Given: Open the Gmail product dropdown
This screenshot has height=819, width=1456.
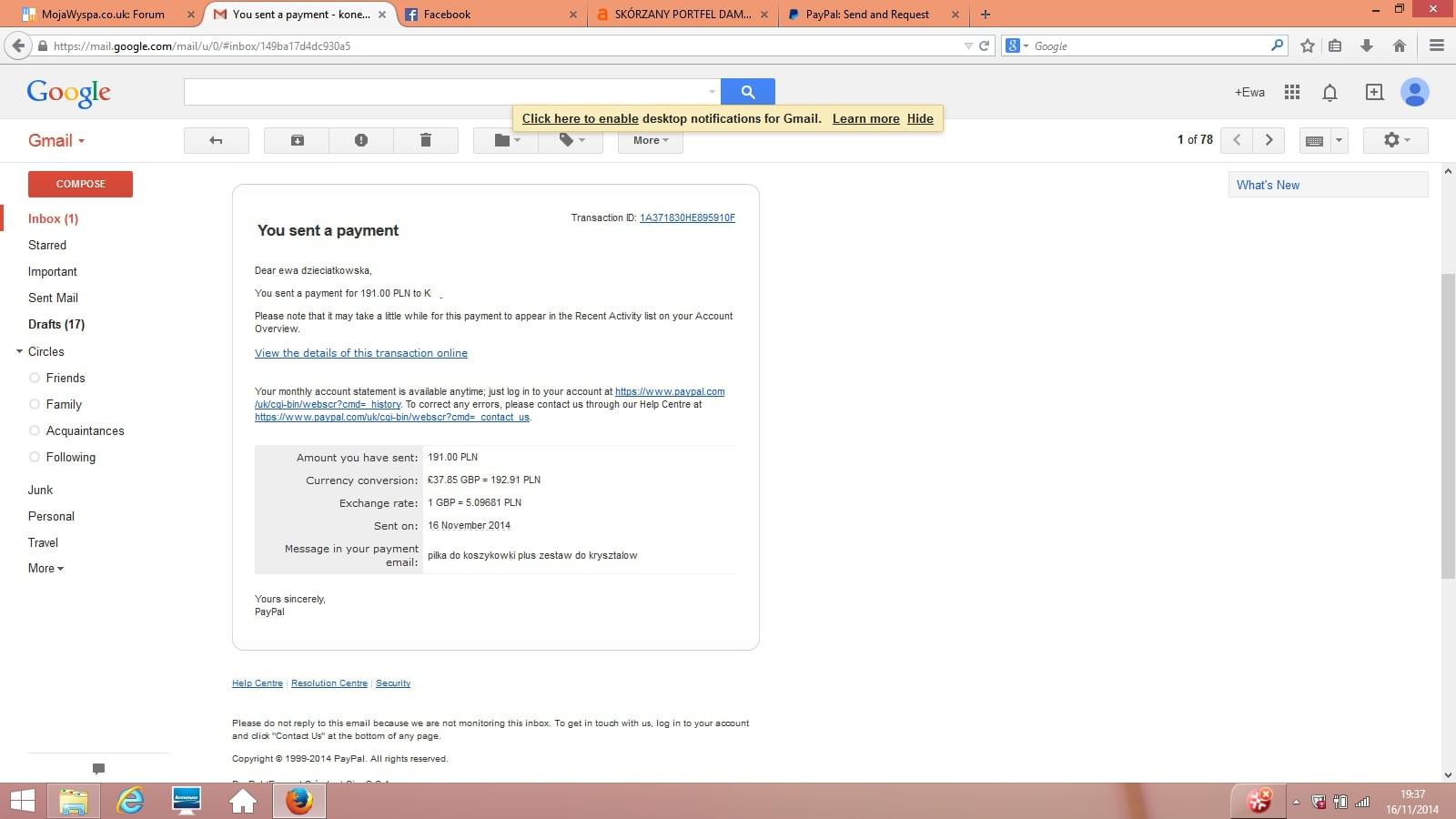Looking at the screenshot, I should 56,140.
